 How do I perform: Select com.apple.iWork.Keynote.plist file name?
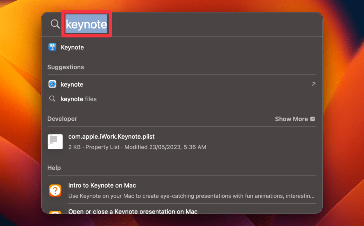111,137
